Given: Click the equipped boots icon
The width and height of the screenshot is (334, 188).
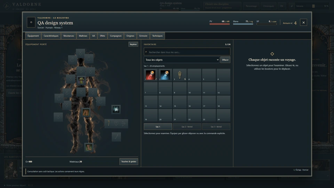Looking at the screenshot, I should [89, 147].
